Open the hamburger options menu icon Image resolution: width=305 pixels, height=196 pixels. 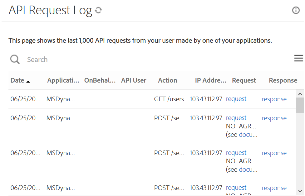click(298, 58)
